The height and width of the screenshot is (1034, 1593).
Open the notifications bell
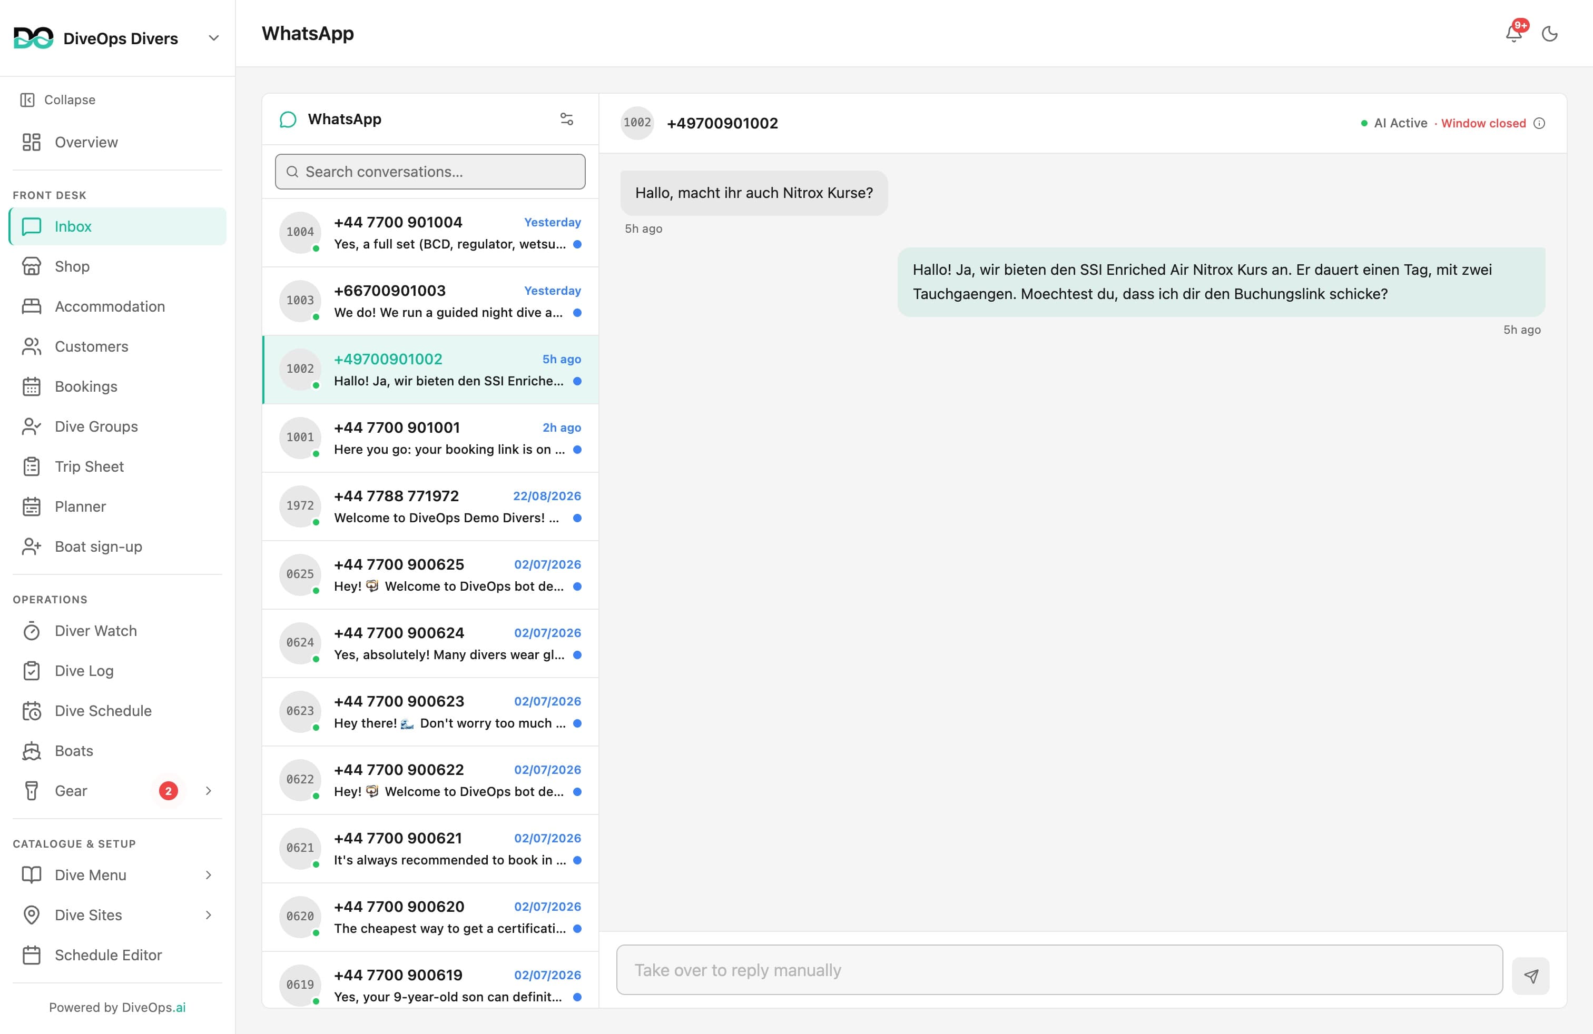1514,34
